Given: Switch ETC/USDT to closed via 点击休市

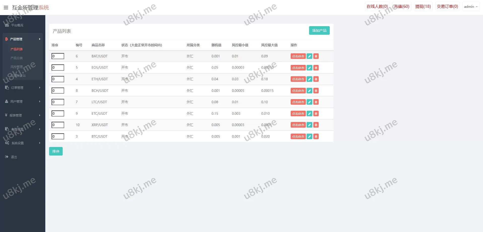Looking at the screenshot, I should coord(298,113).
